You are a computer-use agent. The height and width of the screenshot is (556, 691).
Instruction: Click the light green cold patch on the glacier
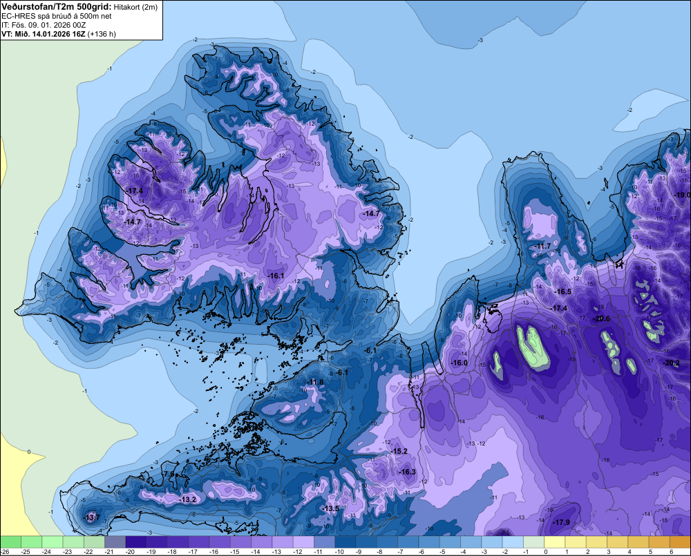coord(533,347)
